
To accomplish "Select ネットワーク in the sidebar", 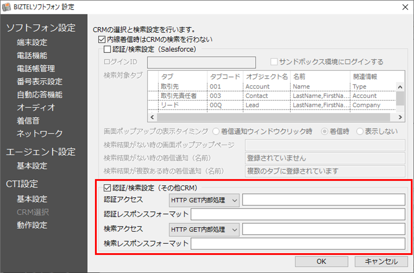I will 39,134.
